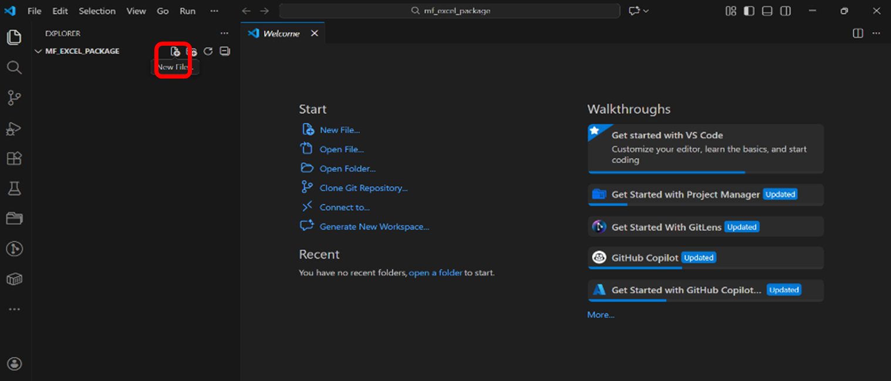The image size is (891, 381).
Task: Open the dropdown arrow beside Copilot chat
Action: 646,11
